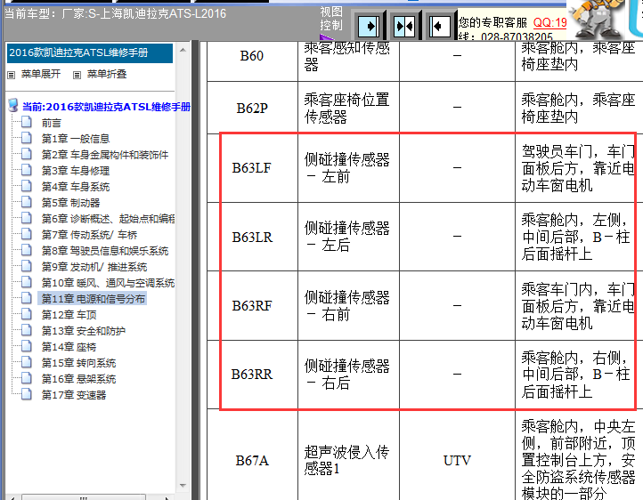Open root node 当前:2016款凯迪拉克ATSL维修手册

coord(106,107)
